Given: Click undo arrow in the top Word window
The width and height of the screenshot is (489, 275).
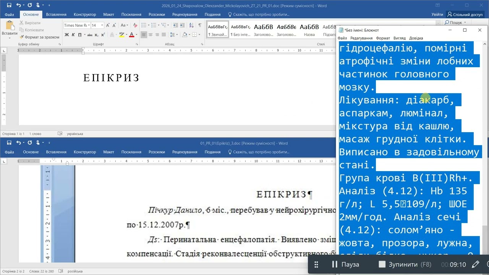Looking at the screenshot, I should (19, 5).
